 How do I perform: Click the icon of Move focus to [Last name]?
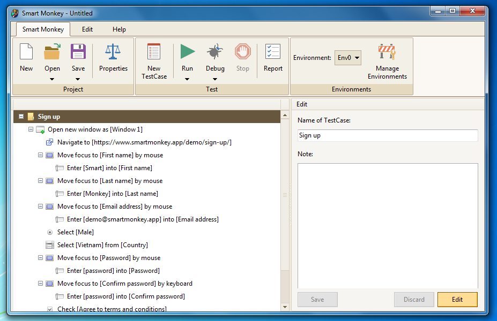(x=50, y=181)
